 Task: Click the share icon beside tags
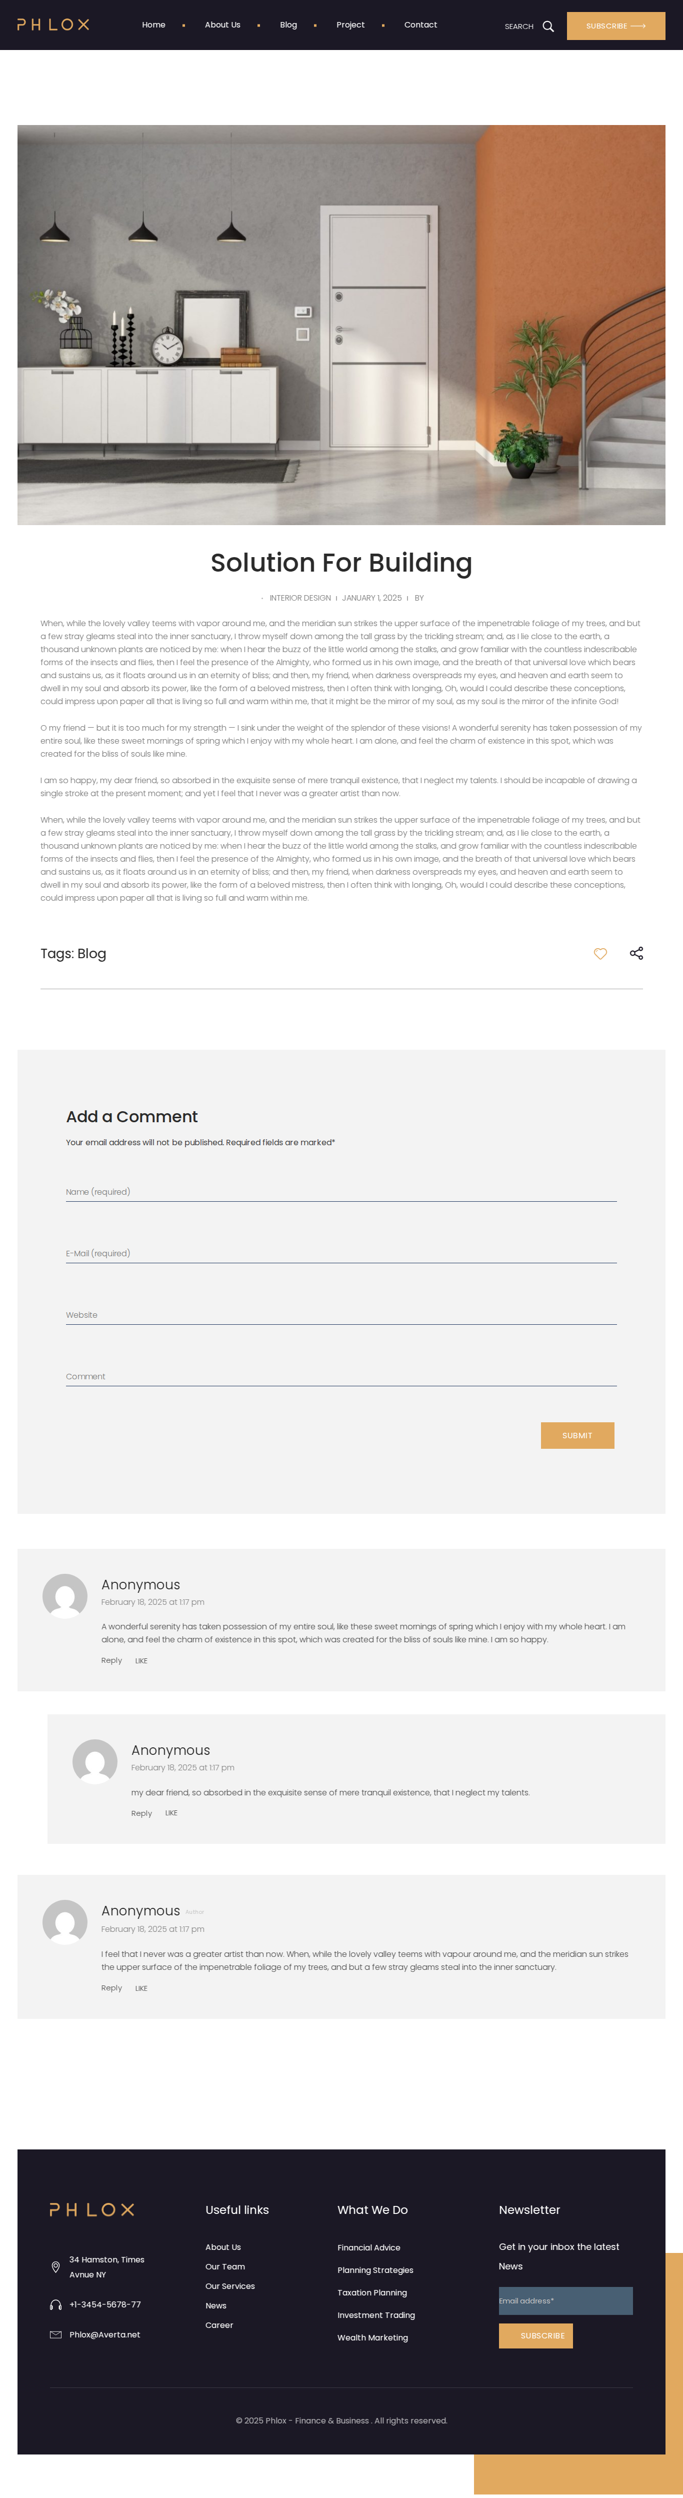coord(636,953)
